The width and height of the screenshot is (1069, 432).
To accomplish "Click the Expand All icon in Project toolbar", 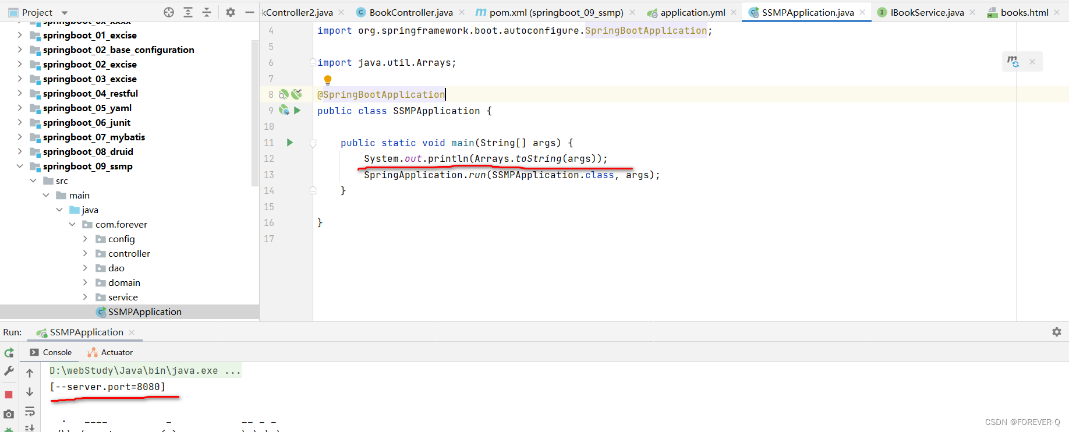I will (x=188, y=12).
